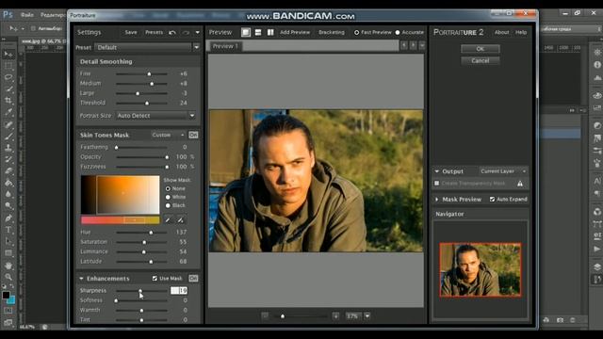
Task: Select the Type tool in Photoshop toolbar
Action: click(8, 230)
